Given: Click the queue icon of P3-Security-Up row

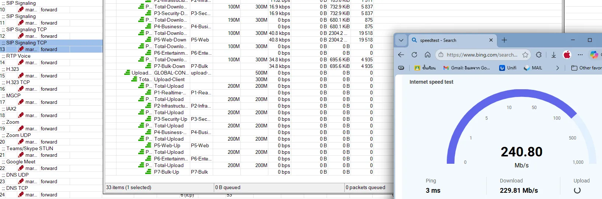Looking at the screenshot, I should (148, 119).
